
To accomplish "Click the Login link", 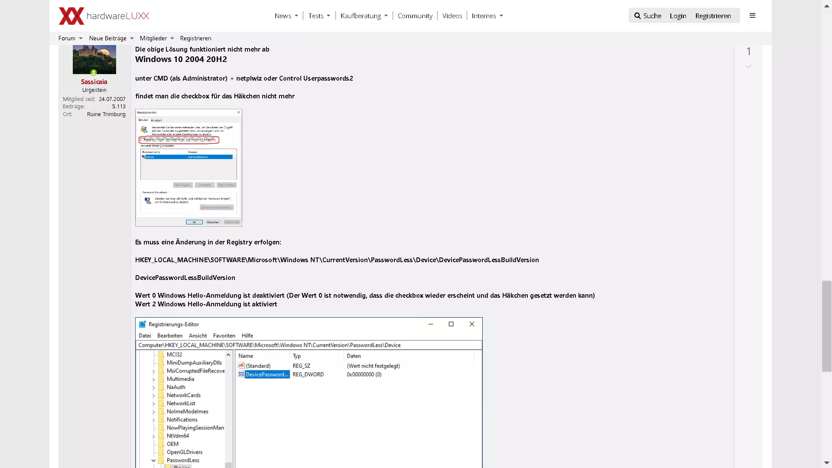I will [678, 16].
